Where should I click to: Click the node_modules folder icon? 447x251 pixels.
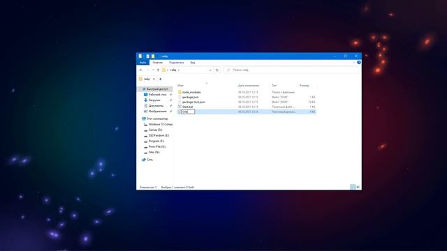(179, 92)
